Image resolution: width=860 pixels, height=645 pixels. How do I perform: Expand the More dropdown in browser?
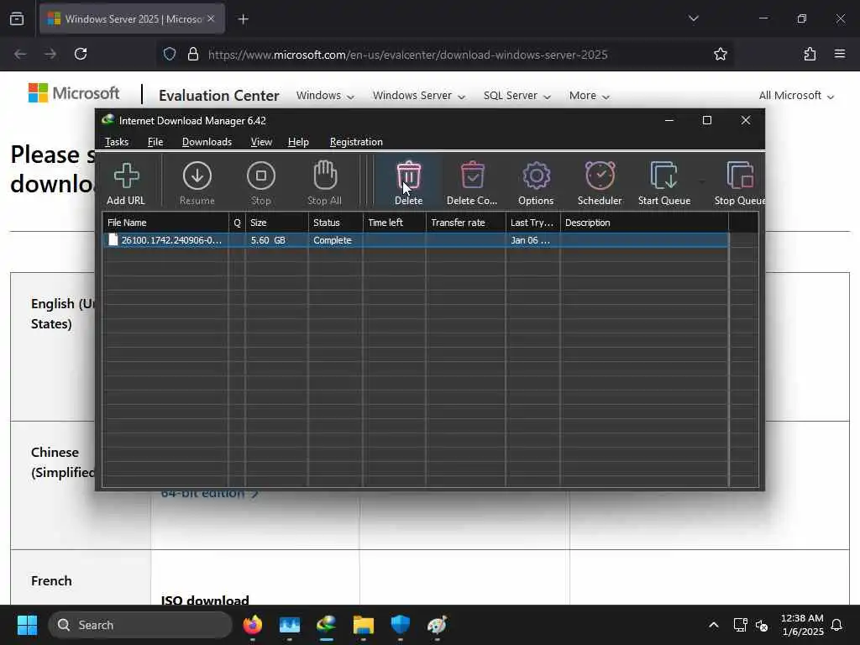pyautogui.click(x=589, y=96)
